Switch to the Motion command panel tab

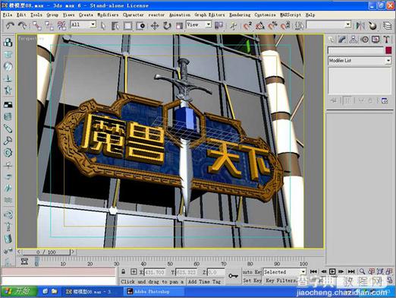tap(364, 40)
